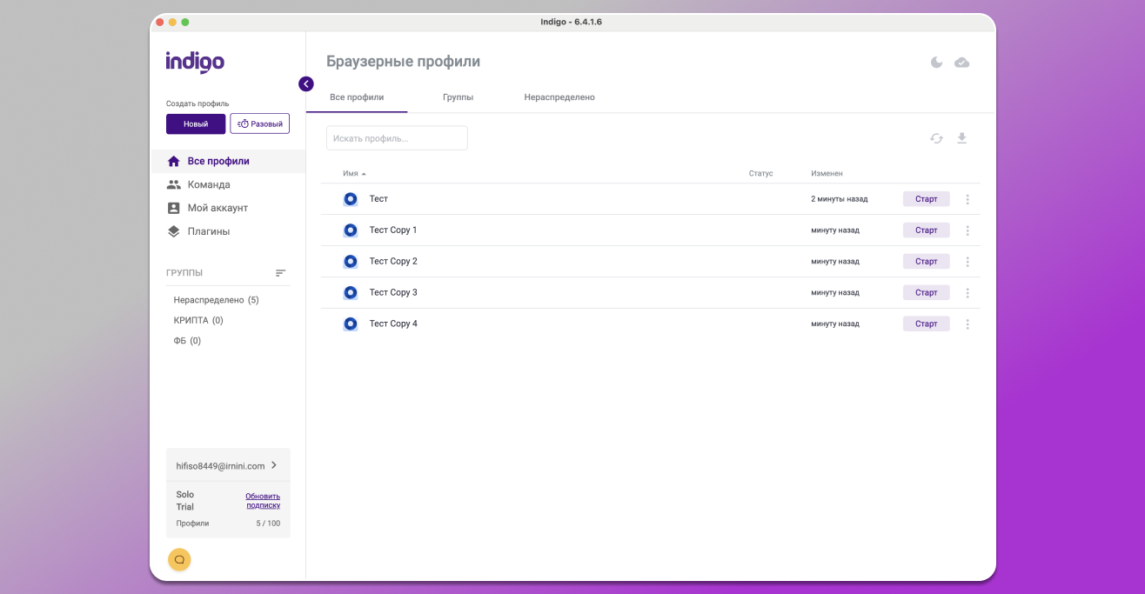Create a Разовый one-time profile
The image size is (1145, 594).
(259, 124)
